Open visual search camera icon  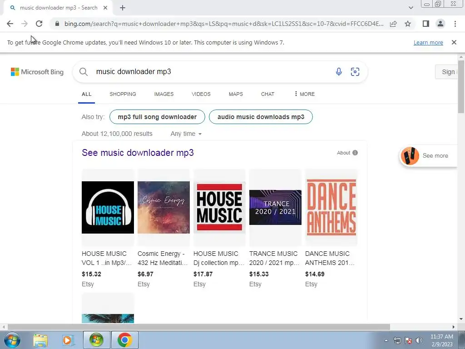click(355, 72)
